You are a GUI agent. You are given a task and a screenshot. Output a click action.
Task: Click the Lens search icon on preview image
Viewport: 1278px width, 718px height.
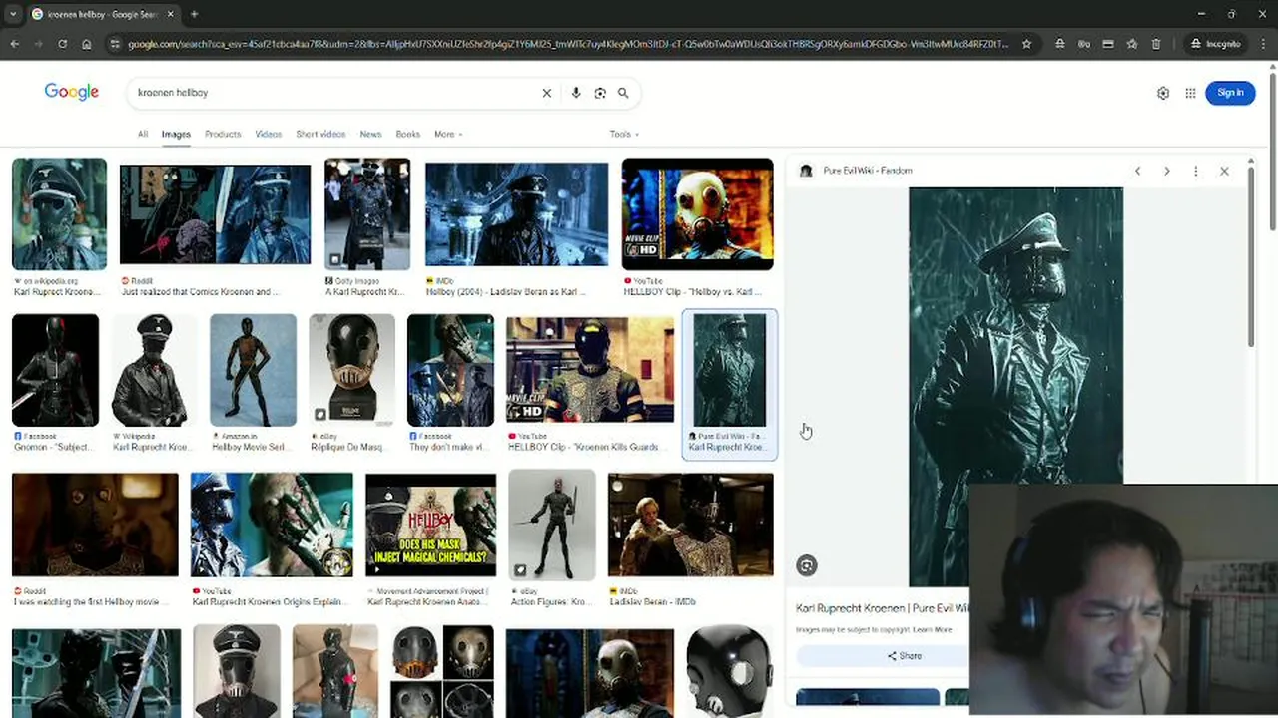[807, 566]
